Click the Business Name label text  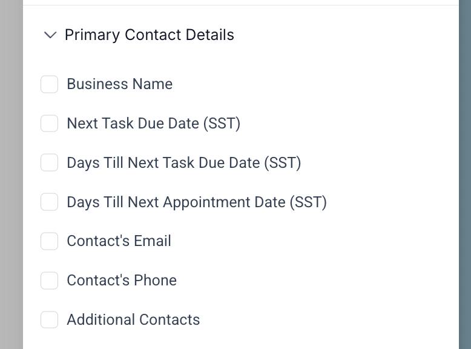(119, 84)
